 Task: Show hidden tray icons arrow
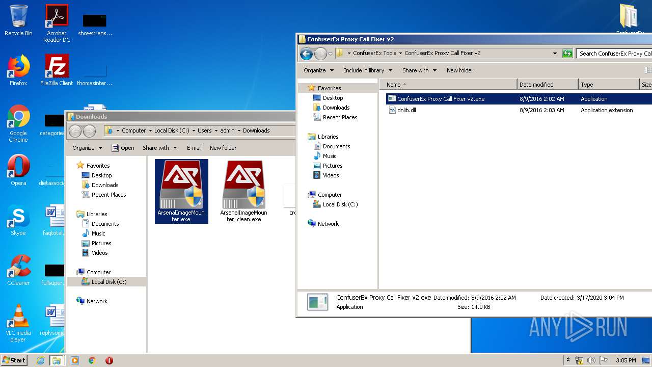click(x=568, y=360)
